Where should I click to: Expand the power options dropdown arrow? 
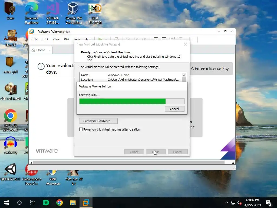point(106,39)
